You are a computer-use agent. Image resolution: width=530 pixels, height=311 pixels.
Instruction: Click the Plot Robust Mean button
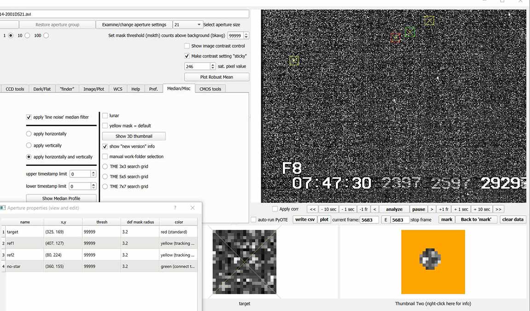tap(217, 77)
